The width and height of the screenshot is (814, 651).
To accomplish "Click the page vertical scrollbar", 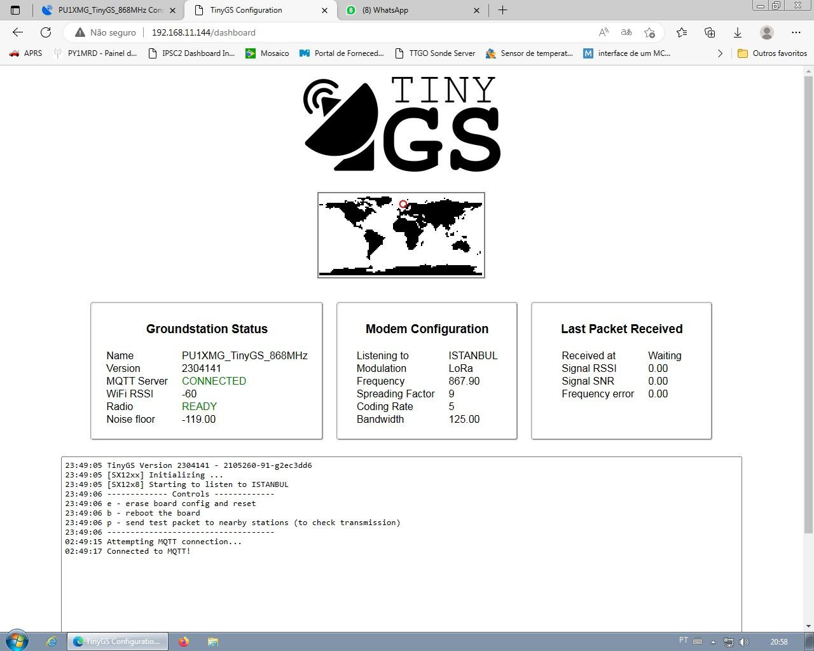I will click(x=808, y=299).
